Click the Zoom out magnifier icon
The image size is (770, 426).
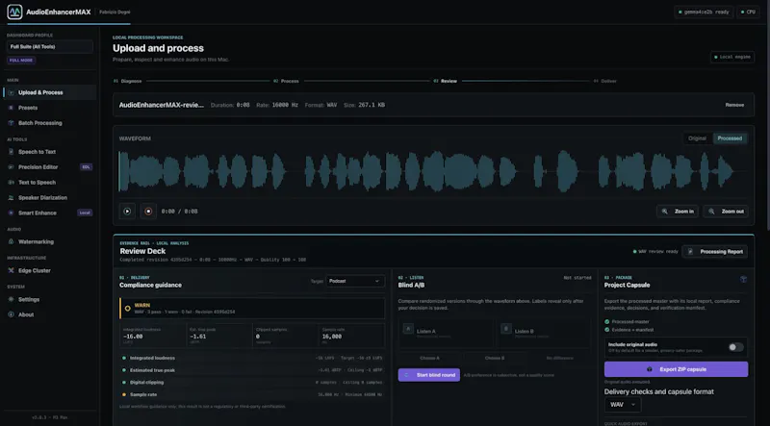pos(711,212)
